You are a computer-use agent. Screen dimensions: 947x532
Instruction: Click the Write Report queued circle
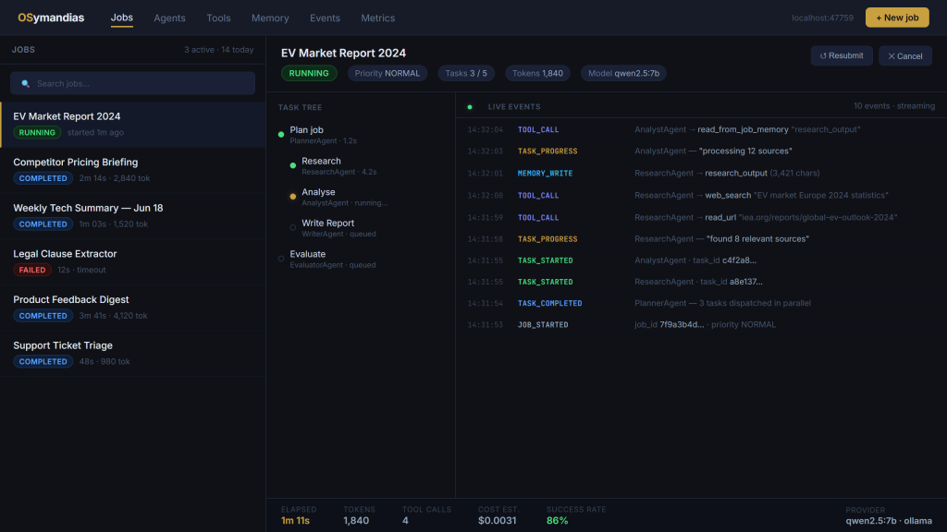(x=293, y=227)
